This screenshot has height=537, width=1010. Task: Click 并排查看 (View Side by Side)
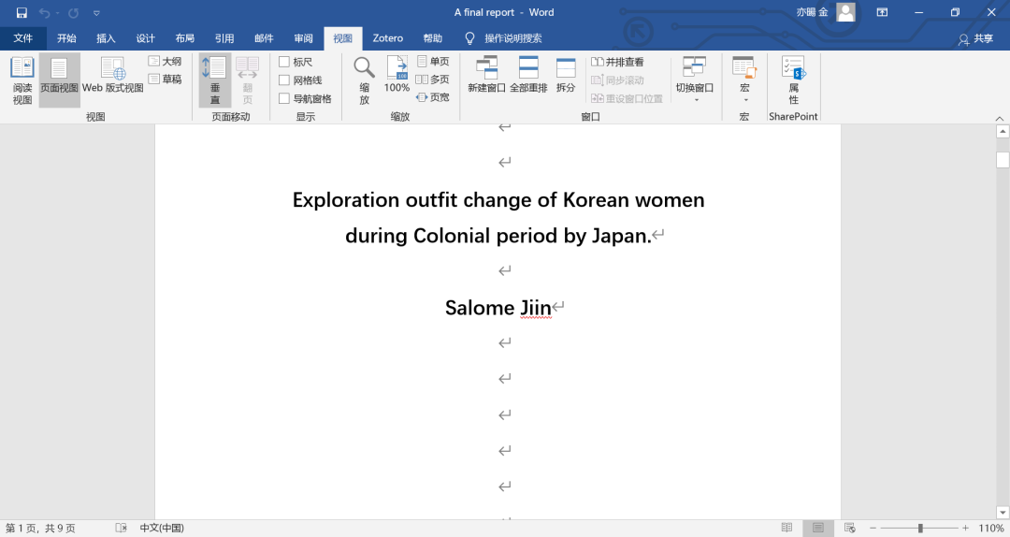(618, 62)
